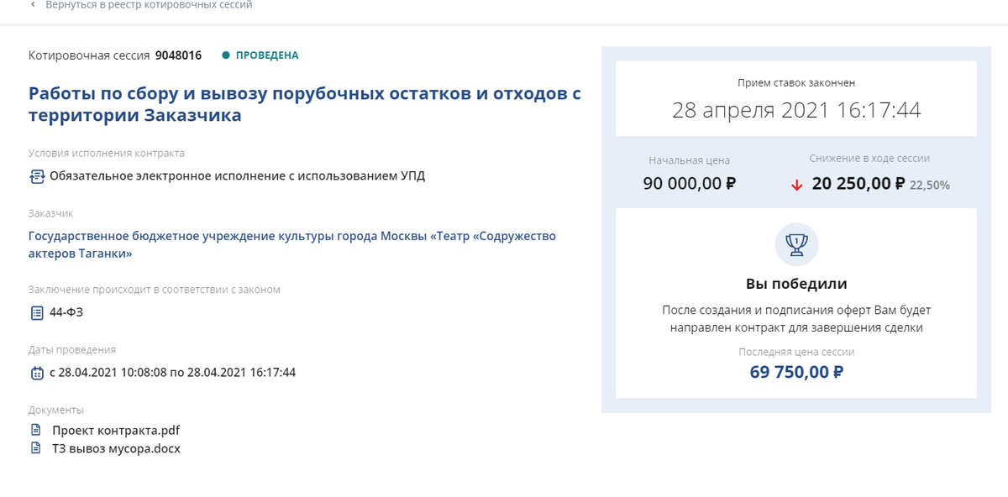The width and height of the screenshot is (1008, 497).
Task: Select session number 9048016
Action: point(178,55)
